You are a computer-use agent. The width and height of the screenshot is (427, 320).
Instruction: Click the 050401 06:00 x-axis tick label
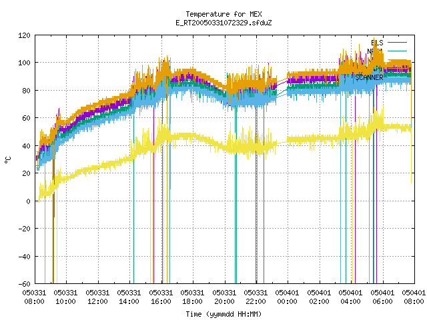coord(382,297)
